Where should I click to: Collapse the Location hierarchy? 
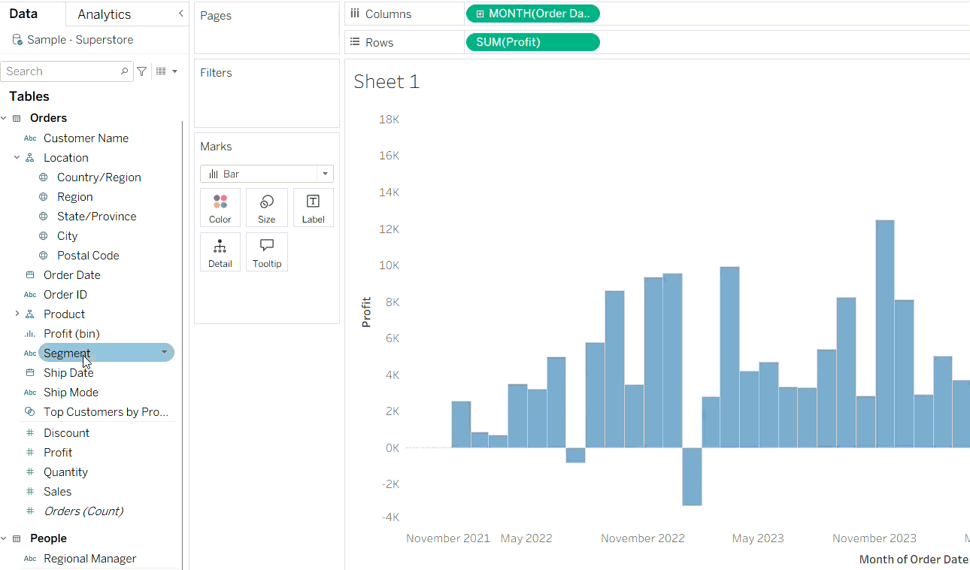tap(17, 158)
